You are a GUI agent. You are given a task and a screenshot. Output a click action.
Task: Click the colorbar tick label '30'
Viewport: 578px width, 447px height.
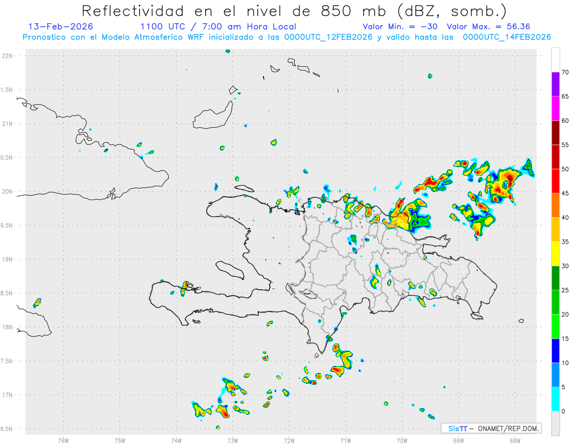[x=565, y=266]
